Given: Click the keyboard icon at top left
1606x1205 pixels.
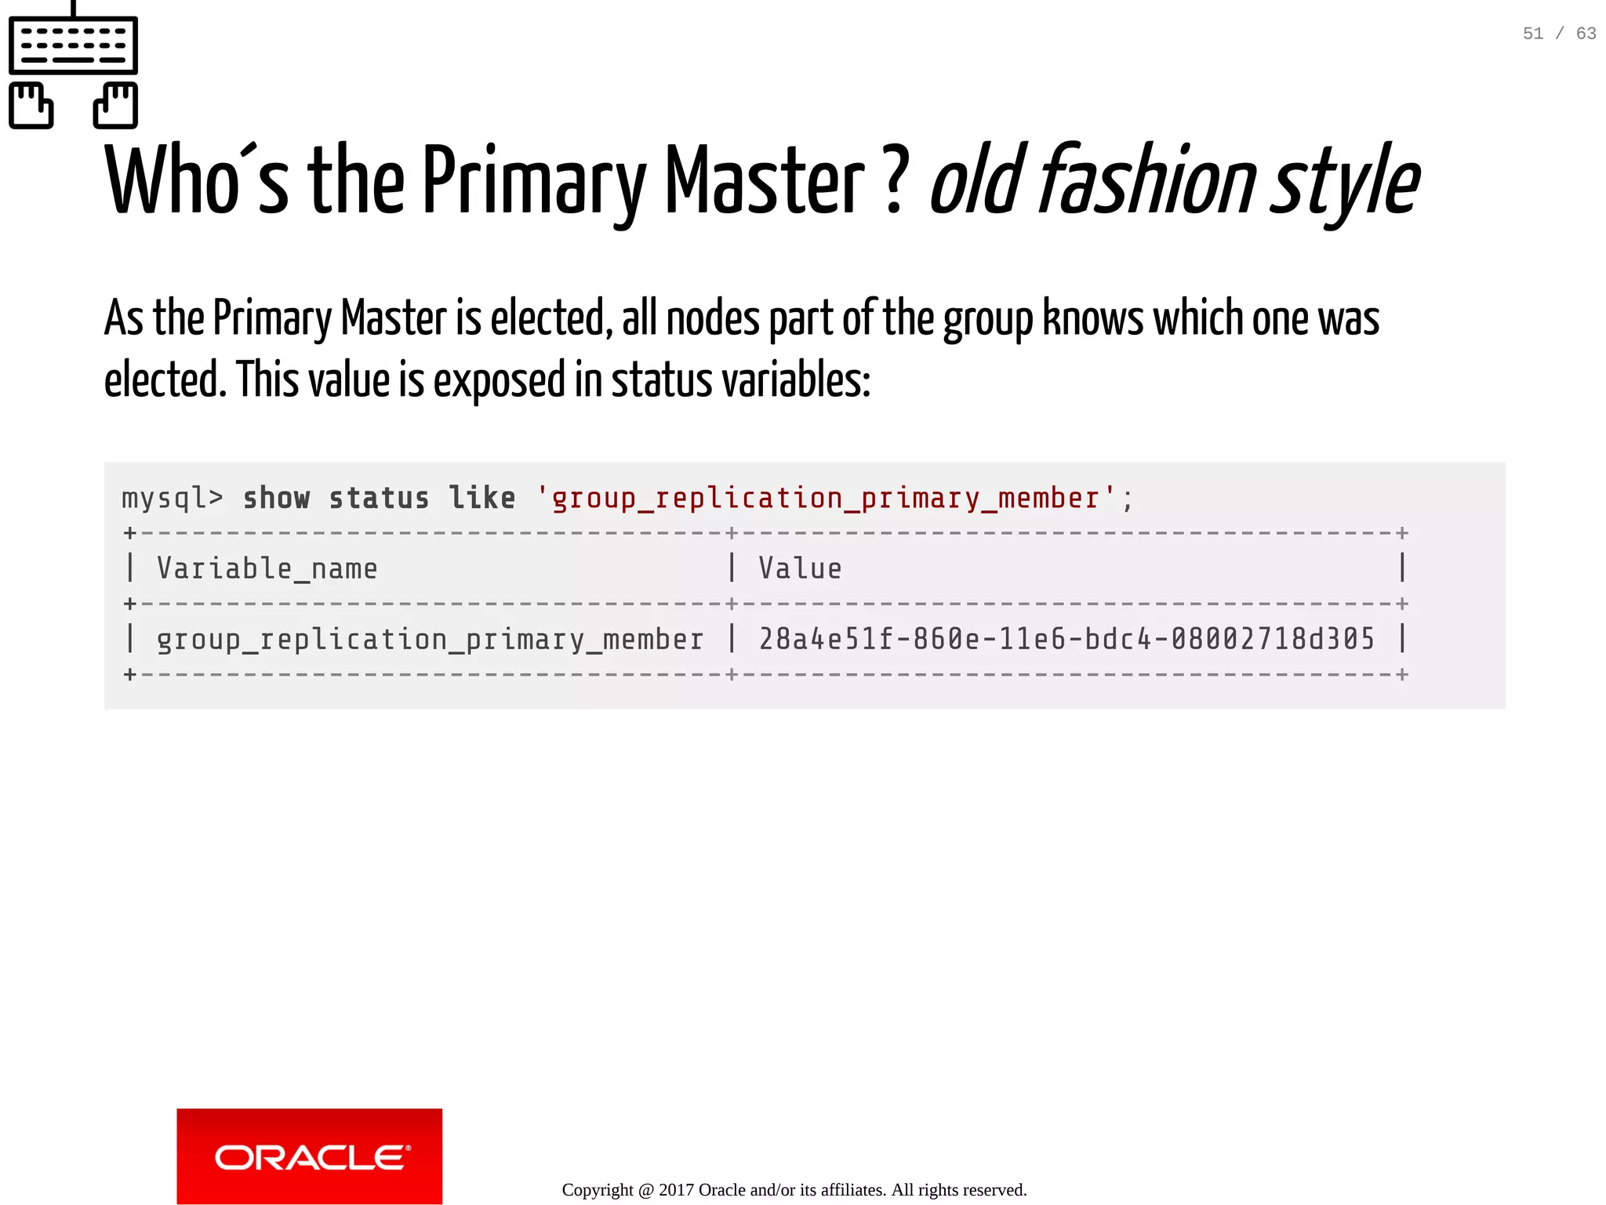Looking at the screenshot, I should (73, 45).
